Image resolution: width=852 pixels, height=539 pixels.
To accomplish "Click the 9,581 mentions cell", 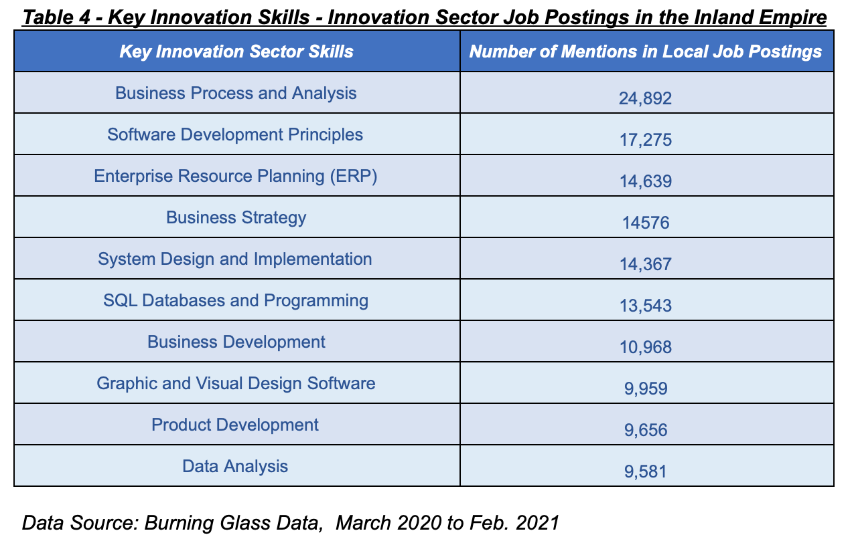I will pos(645,471).
